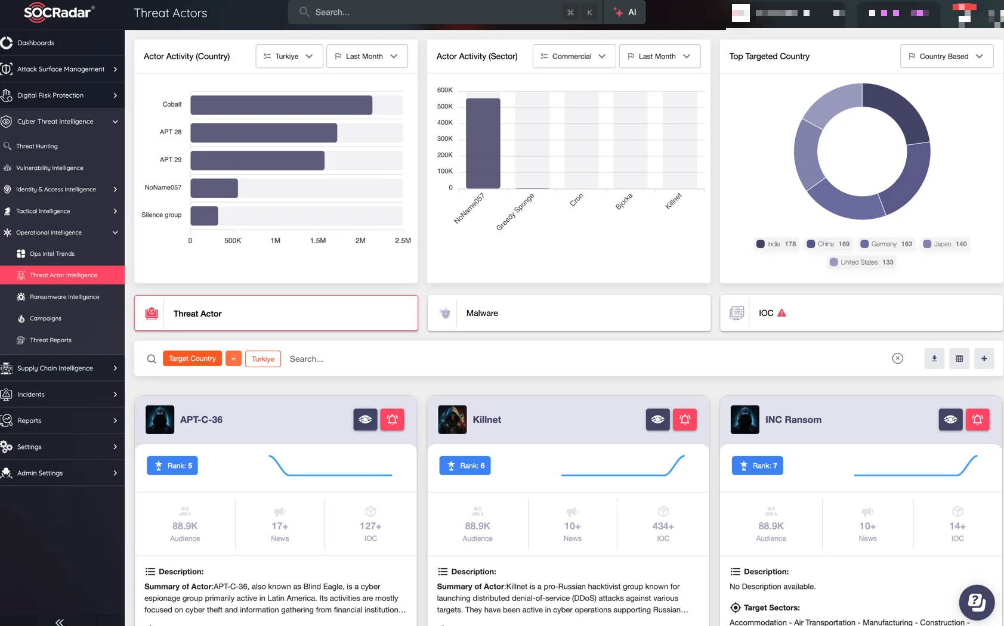Switch to table view icon
The width and height of the screenshot is (1004, 626).
coord(959,359)
